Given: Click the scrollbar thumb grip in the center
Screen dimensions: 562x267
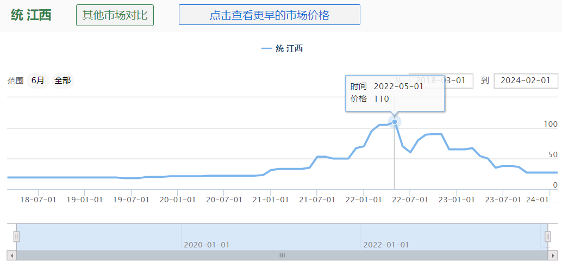Looking at the screenshot, I should (x=282, y=255).
